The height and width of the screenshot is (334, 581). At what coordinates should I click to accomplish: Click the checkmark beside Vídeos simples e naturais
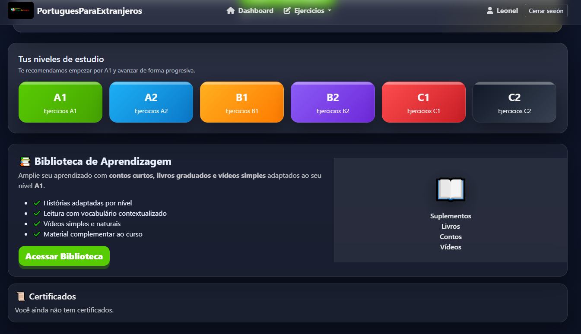click(x=37, y=224)
